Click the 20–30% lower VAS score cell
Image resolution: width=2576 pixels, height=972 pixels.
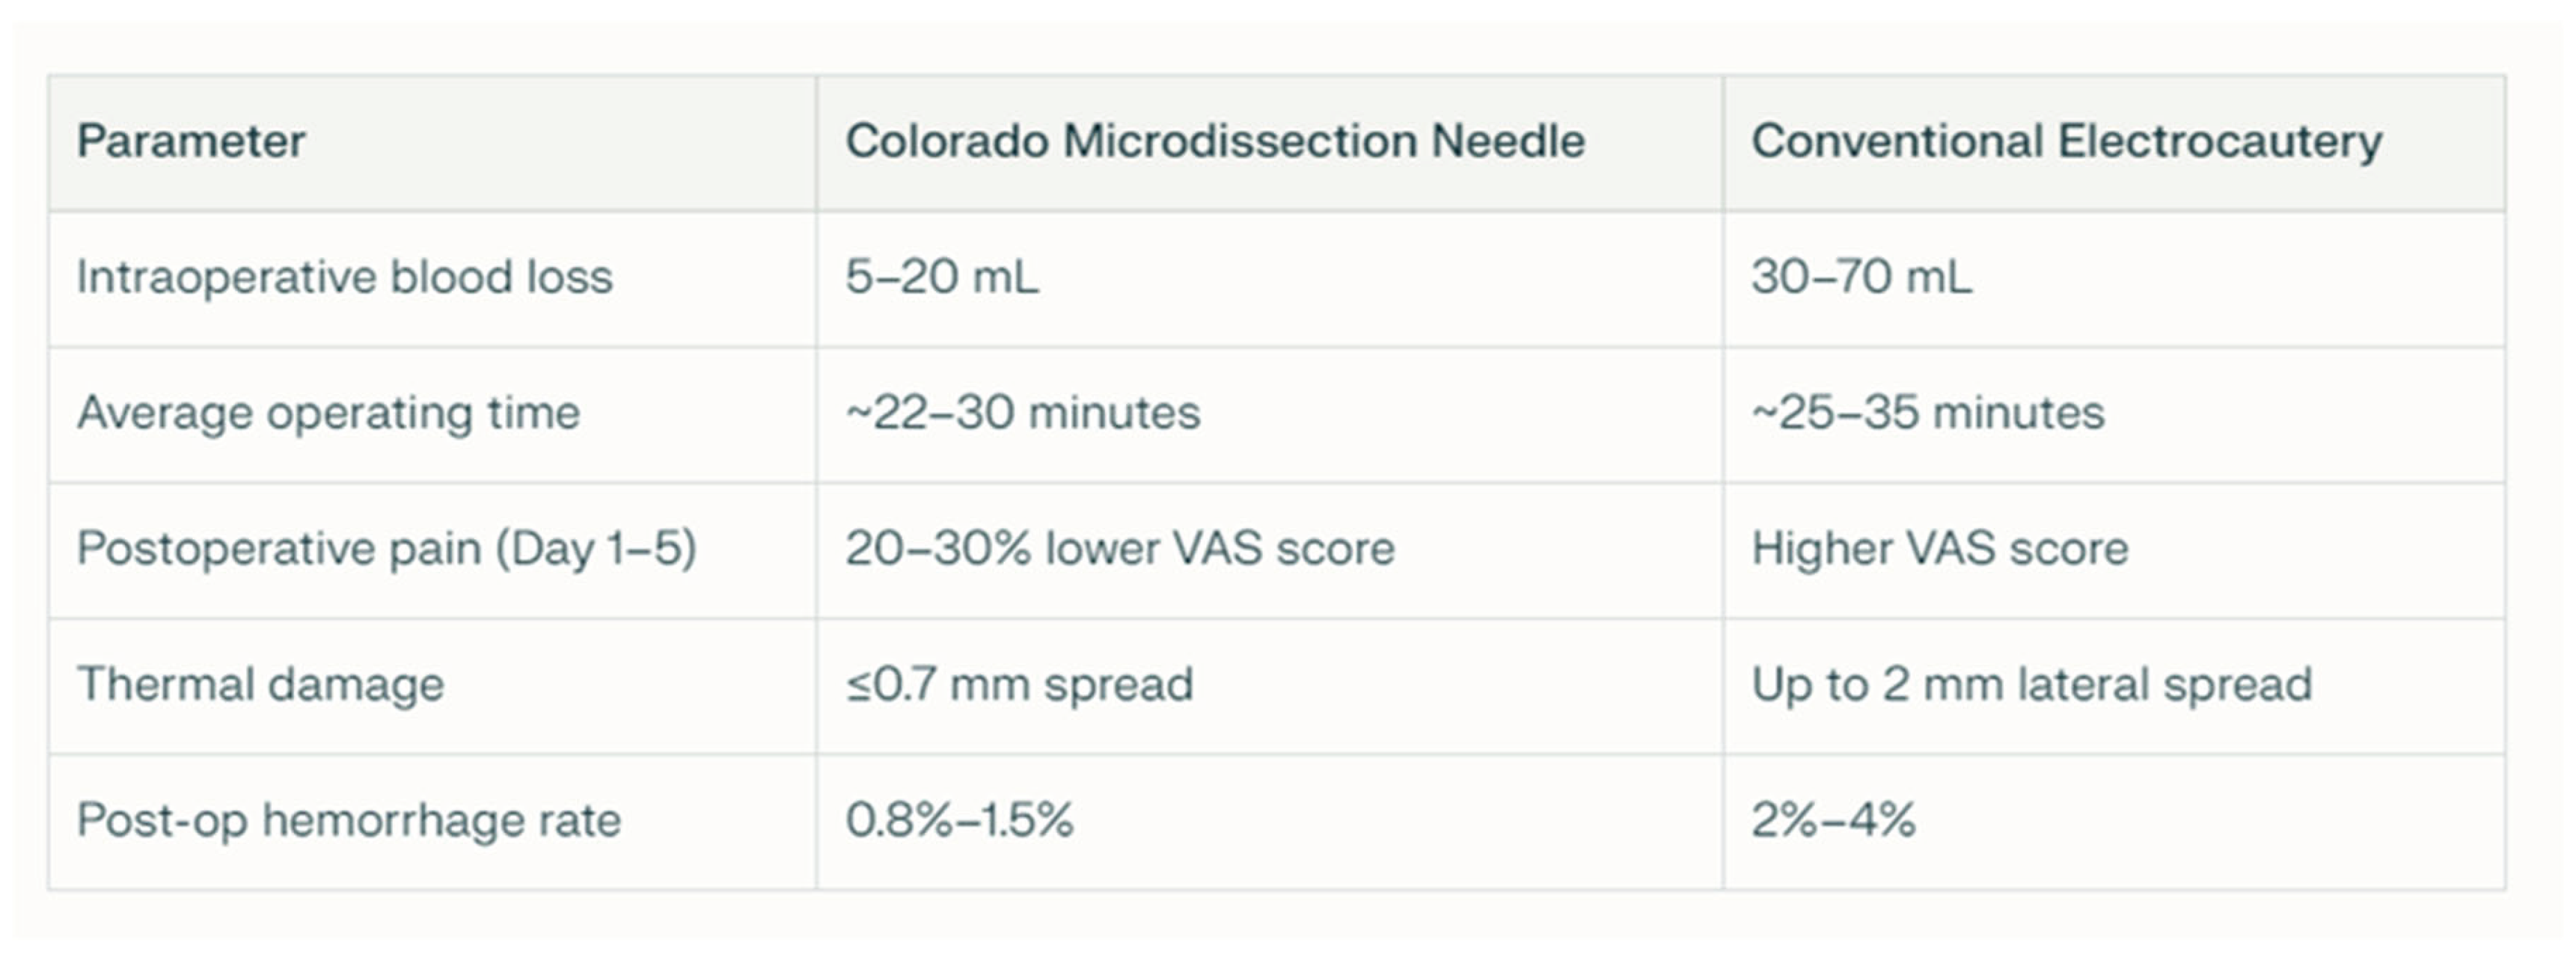[x=1119, y=550]
